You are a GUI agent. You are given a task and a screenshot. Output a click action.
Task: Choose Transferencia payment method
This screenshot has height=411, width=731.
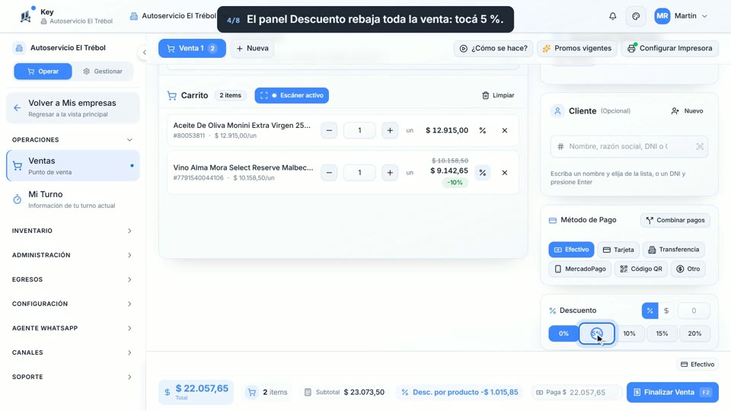[674, 250]
